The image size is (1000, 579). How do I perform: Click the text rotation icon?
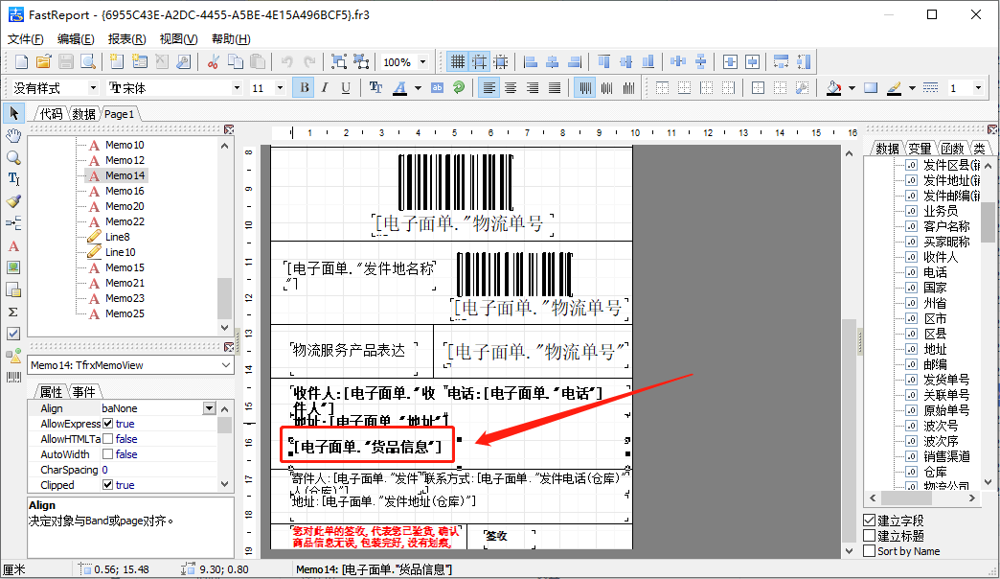tap(459, 88)
